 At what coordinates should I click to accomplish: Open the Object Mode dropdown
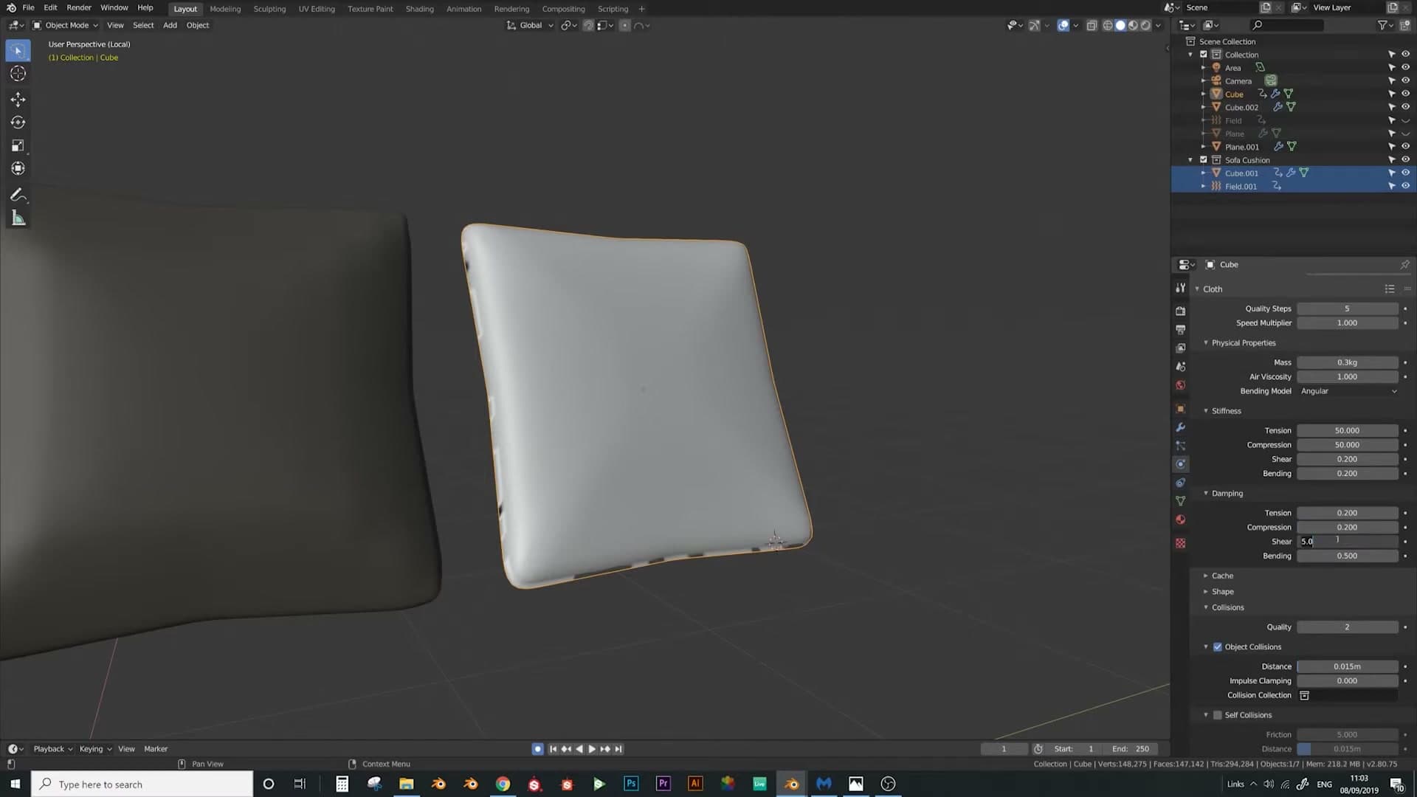65,25
